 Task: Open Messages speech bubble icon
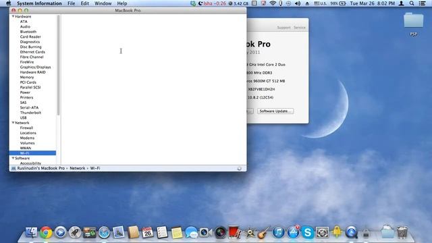tap(191, 232)
